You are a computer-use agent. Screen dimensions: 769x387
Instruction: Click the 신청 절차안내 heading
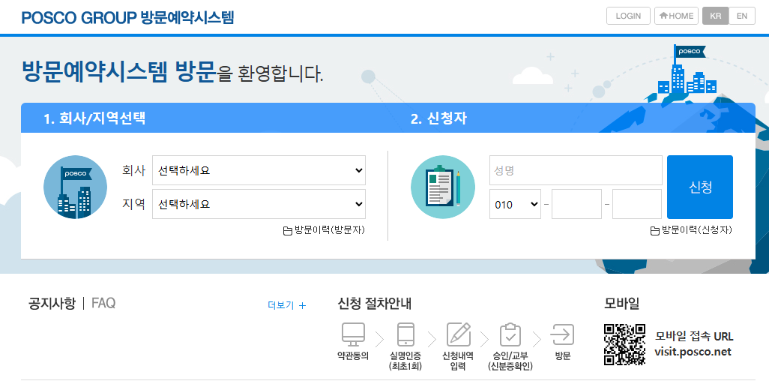click(374, 304)
